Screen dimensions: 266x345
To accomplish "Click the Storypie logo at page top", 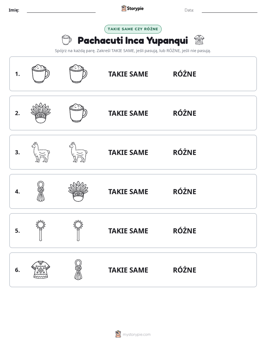I will [x=132, y=8].
